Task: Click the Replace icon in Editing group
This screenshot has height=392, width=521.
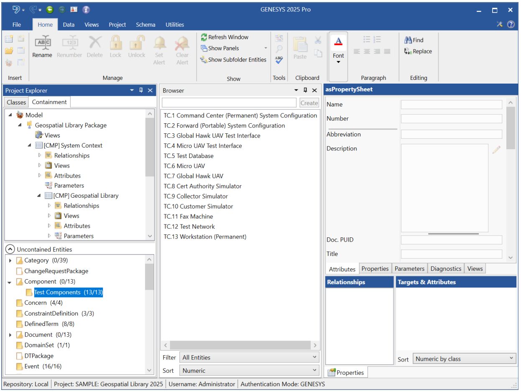Action: coord(408,51)
